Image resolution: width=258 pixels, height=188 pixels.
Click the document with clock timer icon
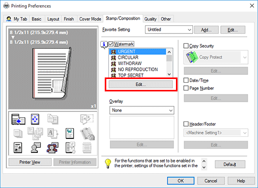(x=70, y=148)
